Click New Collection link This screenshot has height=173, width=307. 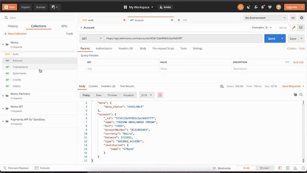pyautogui.click(x=15, y=34)
